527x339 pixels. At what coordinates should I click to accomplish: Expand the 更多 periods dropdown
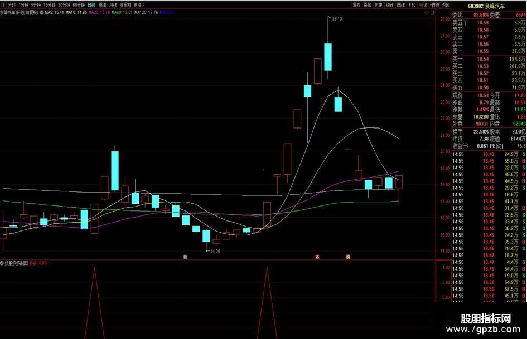[139, 5]
